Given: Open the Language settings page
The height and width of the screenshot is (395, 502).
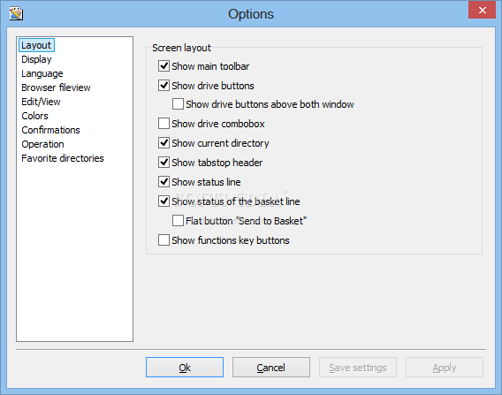Looking at the screenshot, I should pos(42,73).
